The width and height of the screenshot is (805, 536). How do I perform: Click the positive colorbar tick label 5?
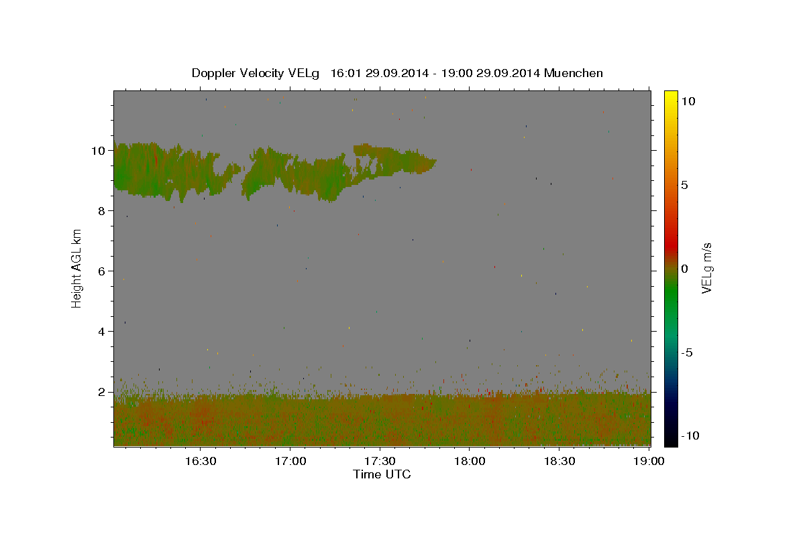[x=686, y=185]
